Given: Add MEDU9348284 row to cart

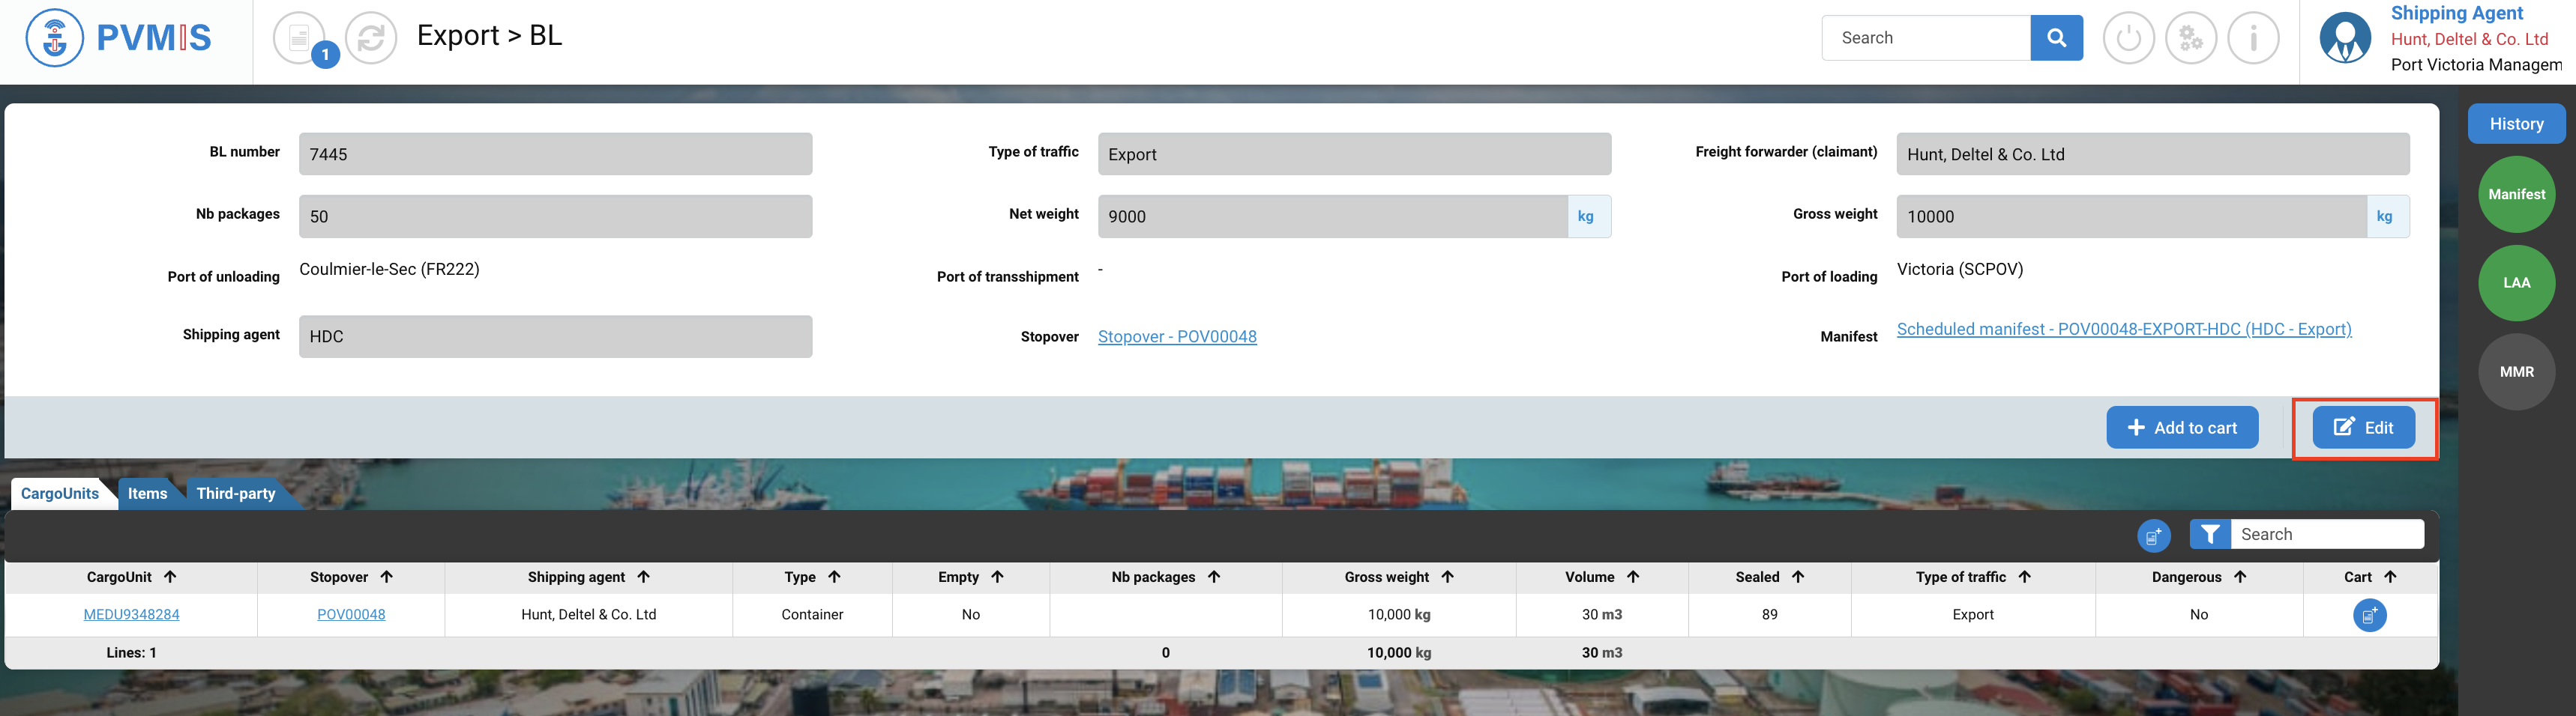Looking at the screenshot, I should [x=2368, y=615].
